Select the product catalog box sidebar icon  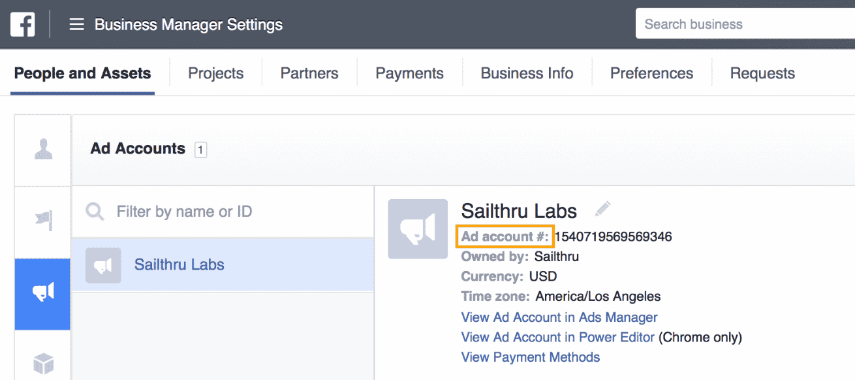[x=43, y=362]
